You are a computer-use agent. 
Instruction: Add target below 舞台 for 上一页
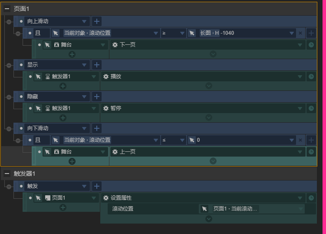click(72, 161)
